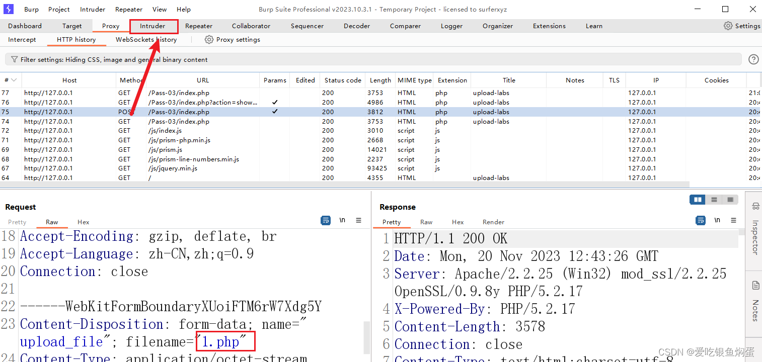Switch to stacked Request/Response layout view

pos(714,199)
